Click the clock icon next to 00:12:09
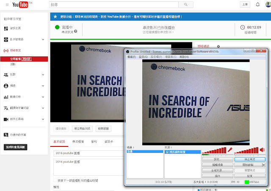 pyautogui.click(x=243, y=27)
